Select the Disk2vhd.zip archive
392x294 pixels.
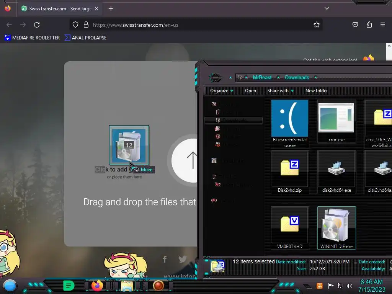(x=290, y=172)
